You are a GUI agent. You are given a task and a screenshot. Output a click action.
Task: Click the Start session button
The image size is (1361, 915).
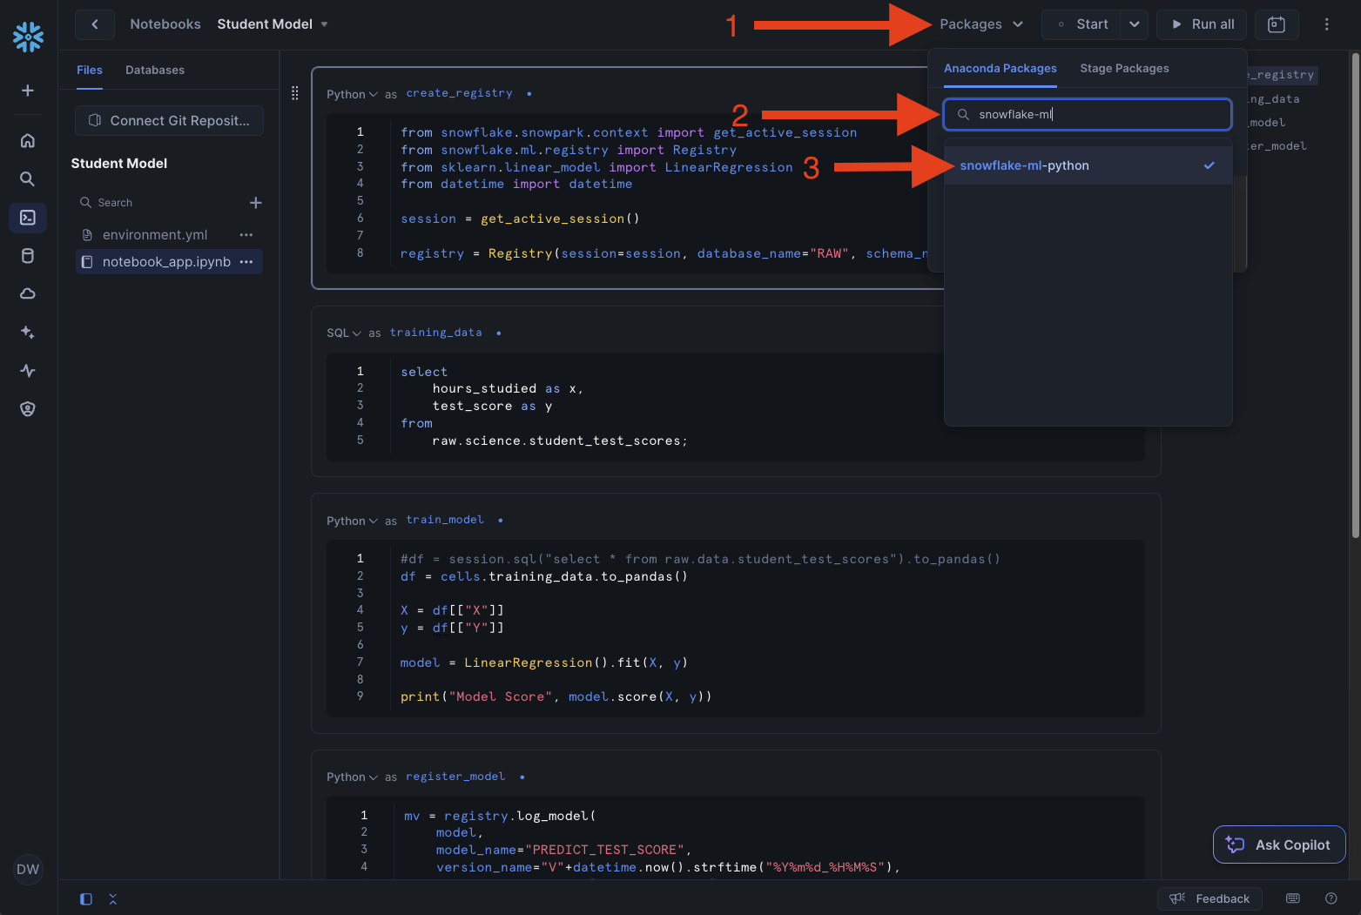coord(1083,24)
